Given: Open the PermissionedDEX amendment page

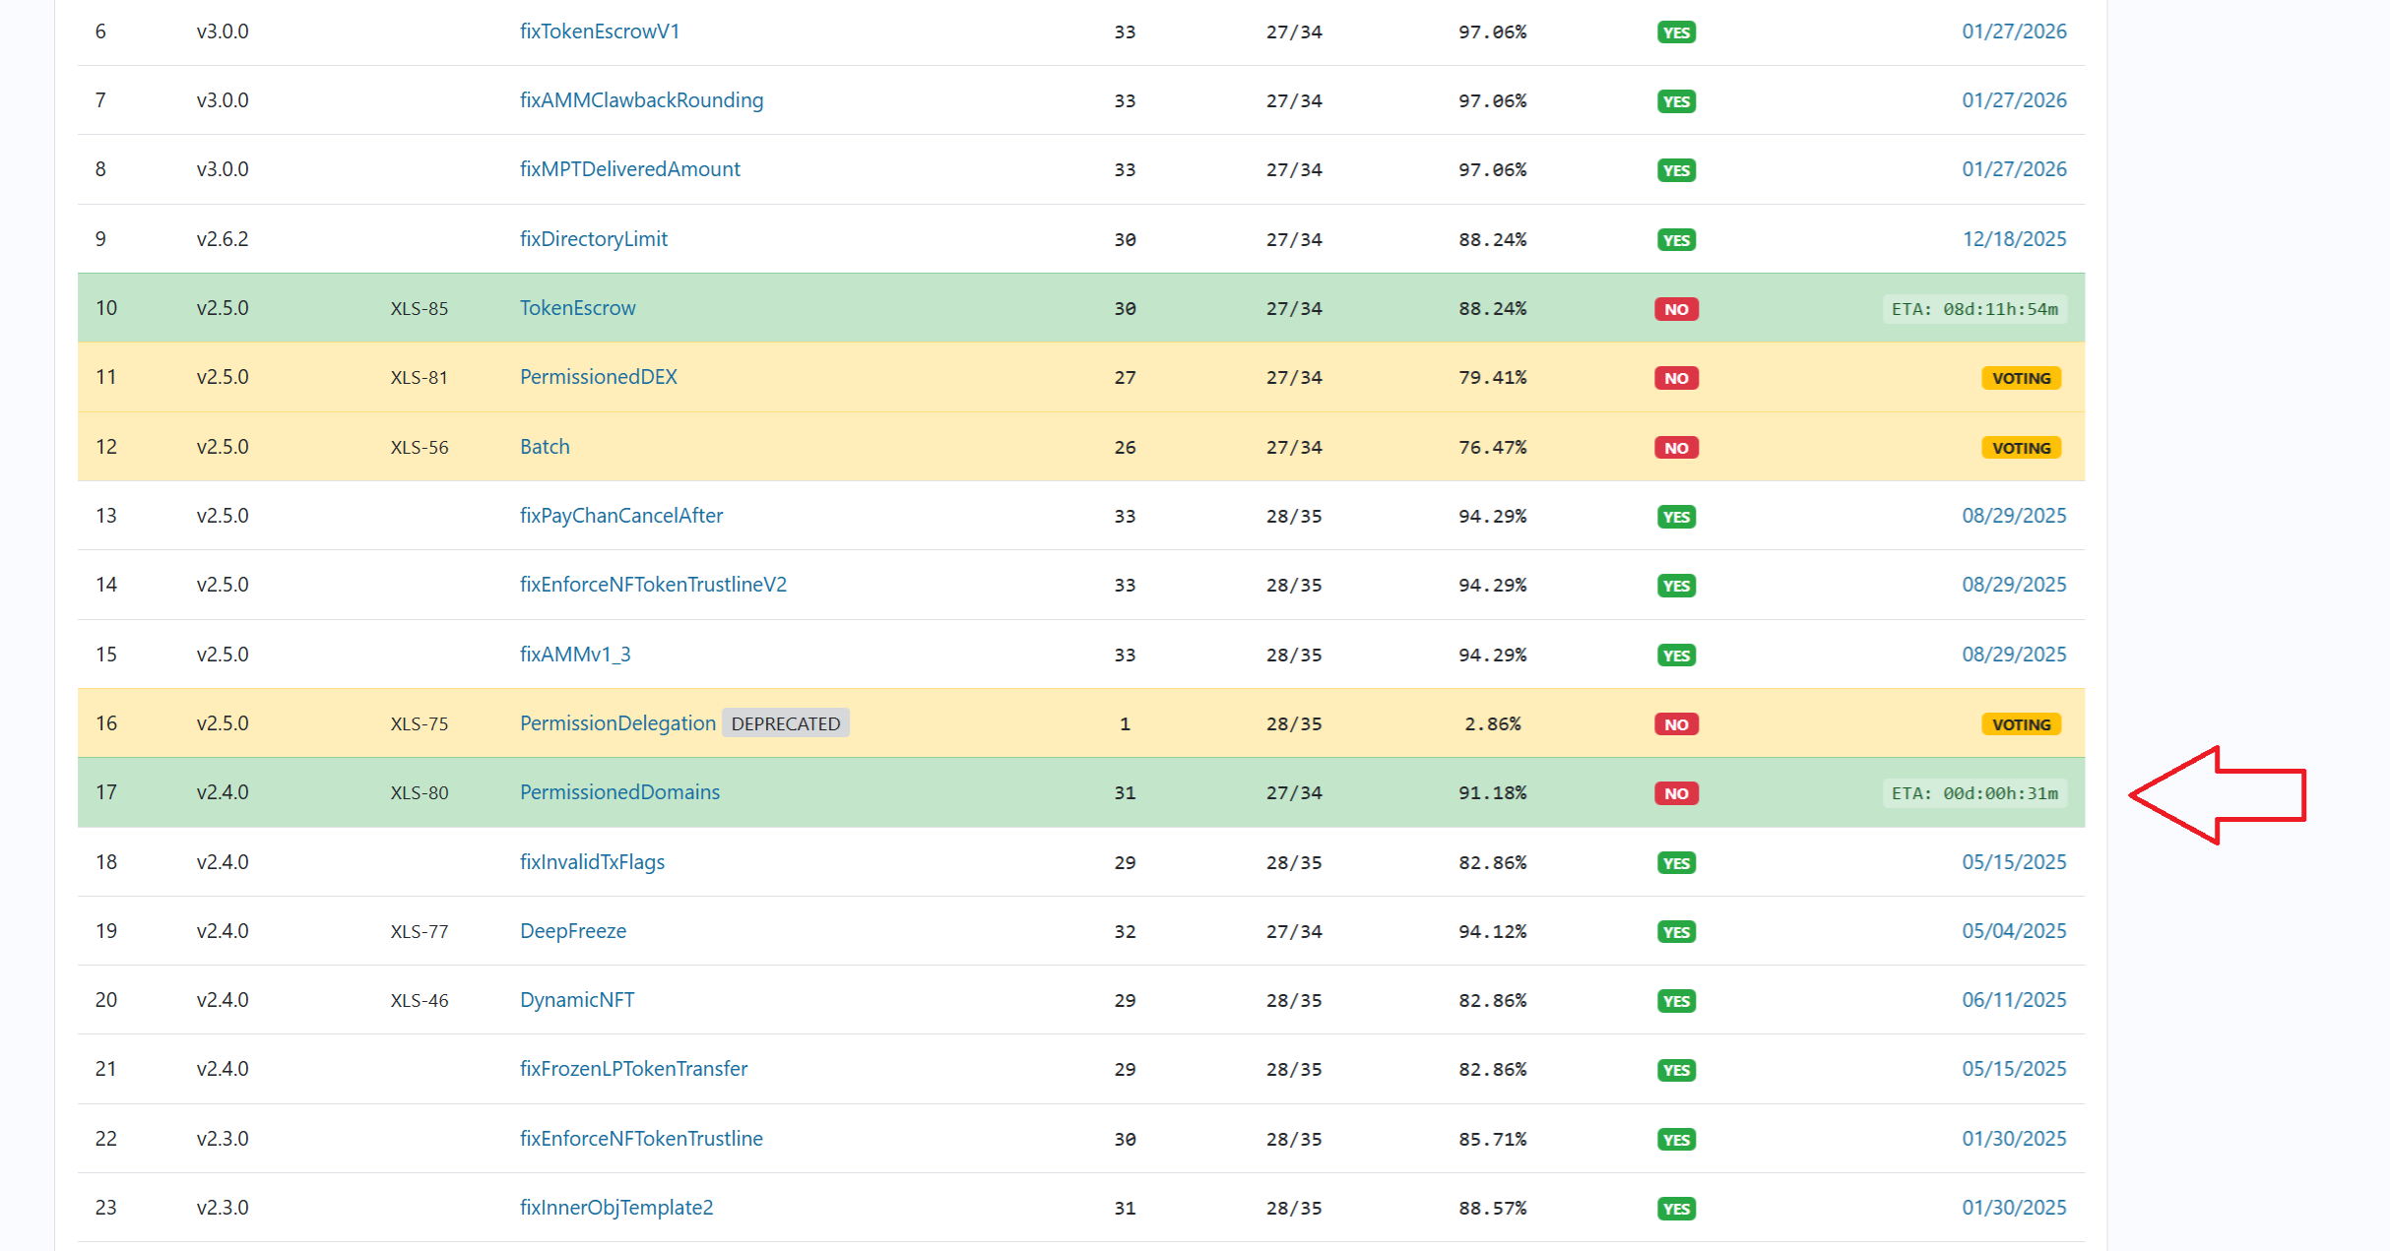Looking at the screenshot, I should (598, 377).
